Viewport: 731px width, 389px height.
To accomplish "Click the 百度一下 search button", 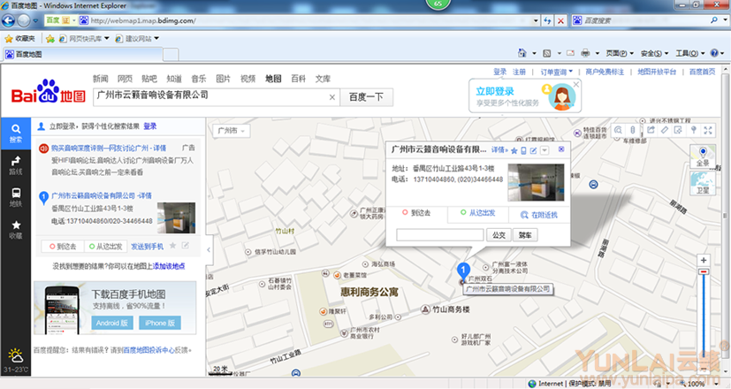I will (x=367, y=97).
